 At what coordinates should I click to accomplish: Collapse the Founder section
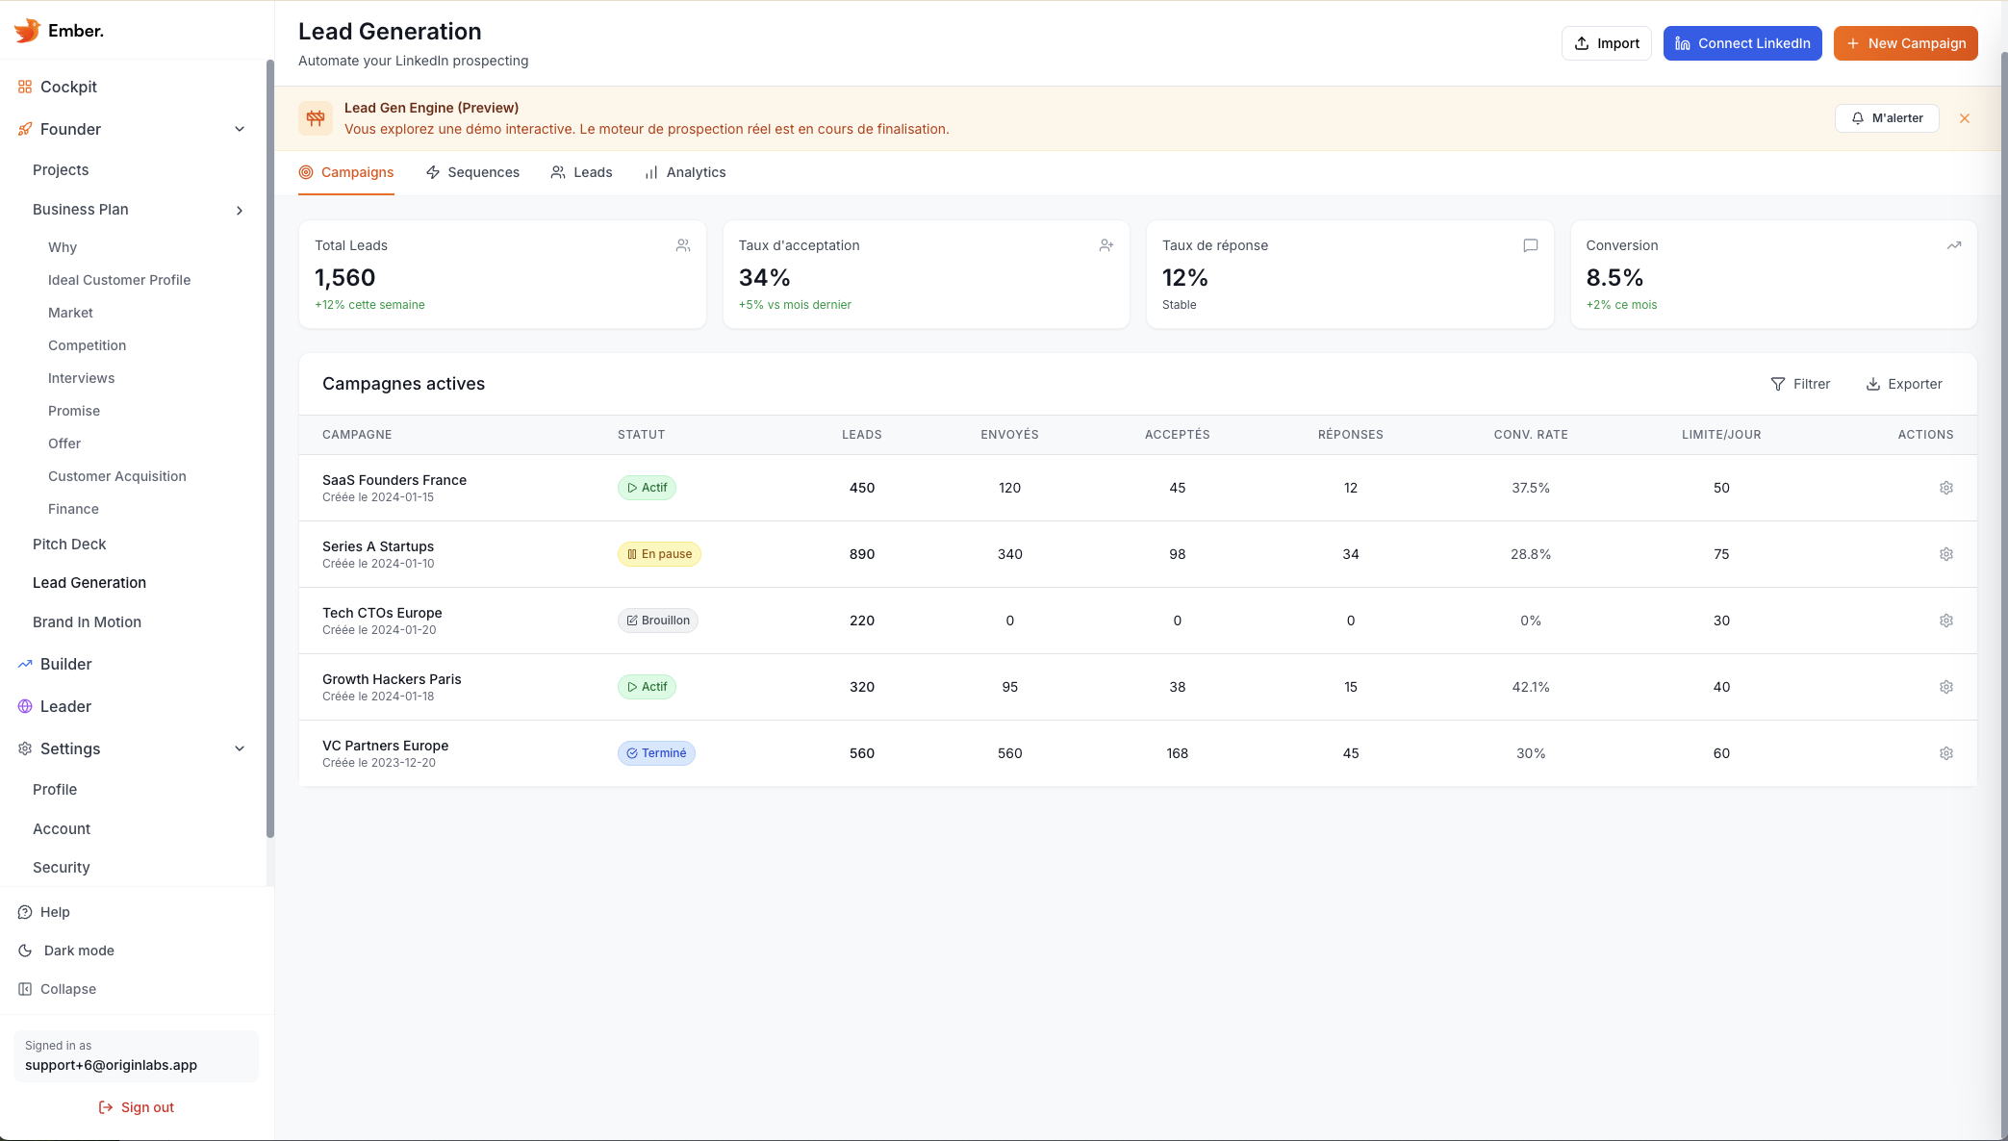(239, 129)
